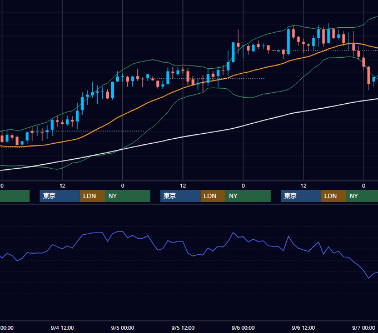Viewport: 378px width, 333px height.
Task: Click the 9/5 00:00 date label
Action: [122, 327]
